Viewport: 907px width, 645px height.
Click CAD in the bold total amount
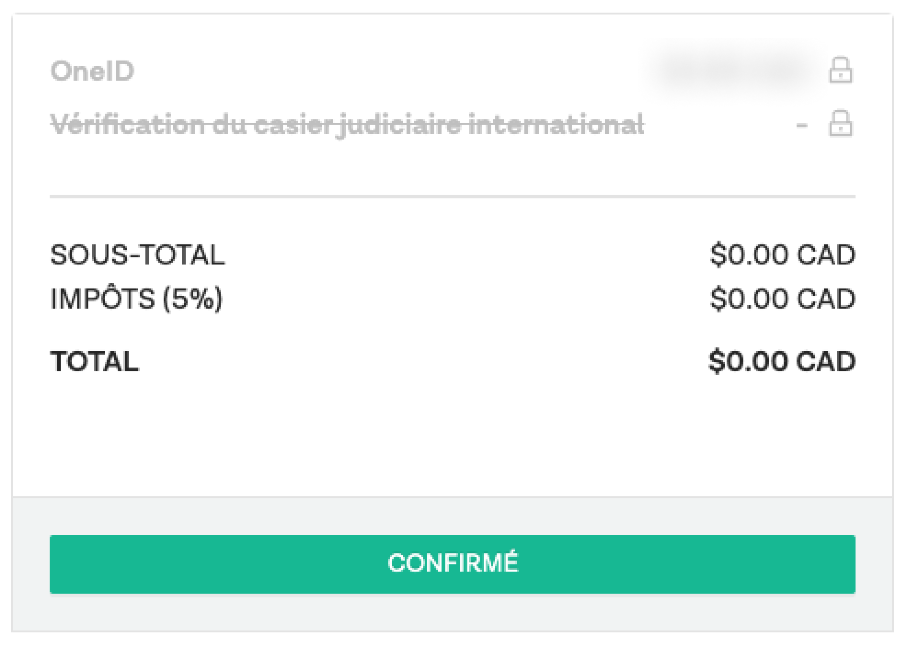825,361
